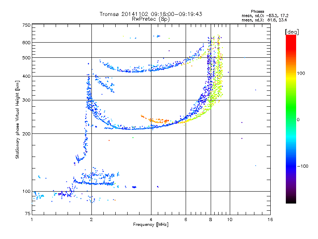Click x-axis tick label 1
Screen dimensions: 318x239
(32, 219)
